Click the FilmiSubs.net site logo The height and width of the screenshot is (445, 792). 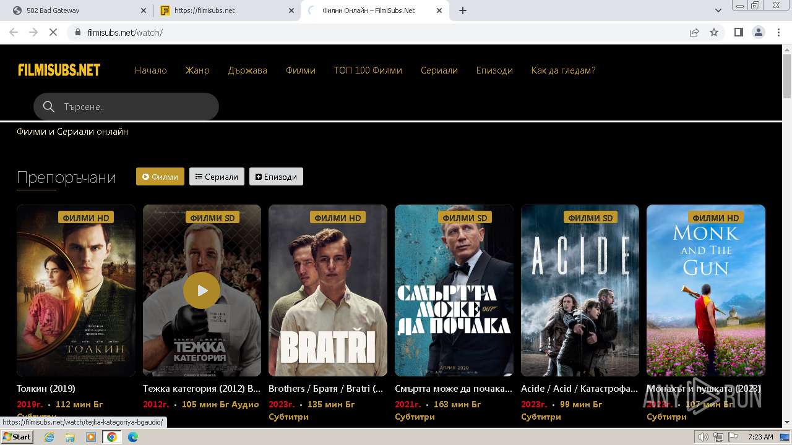[59, 70]
